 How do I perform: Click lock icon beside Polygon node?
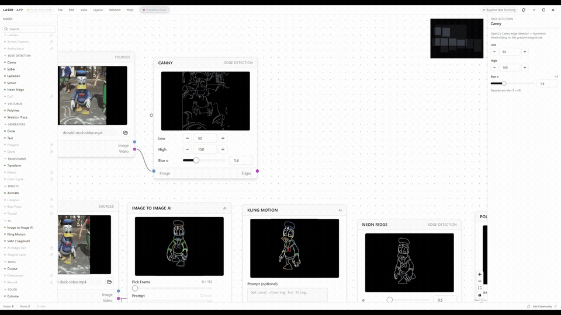tap(51, 145)
